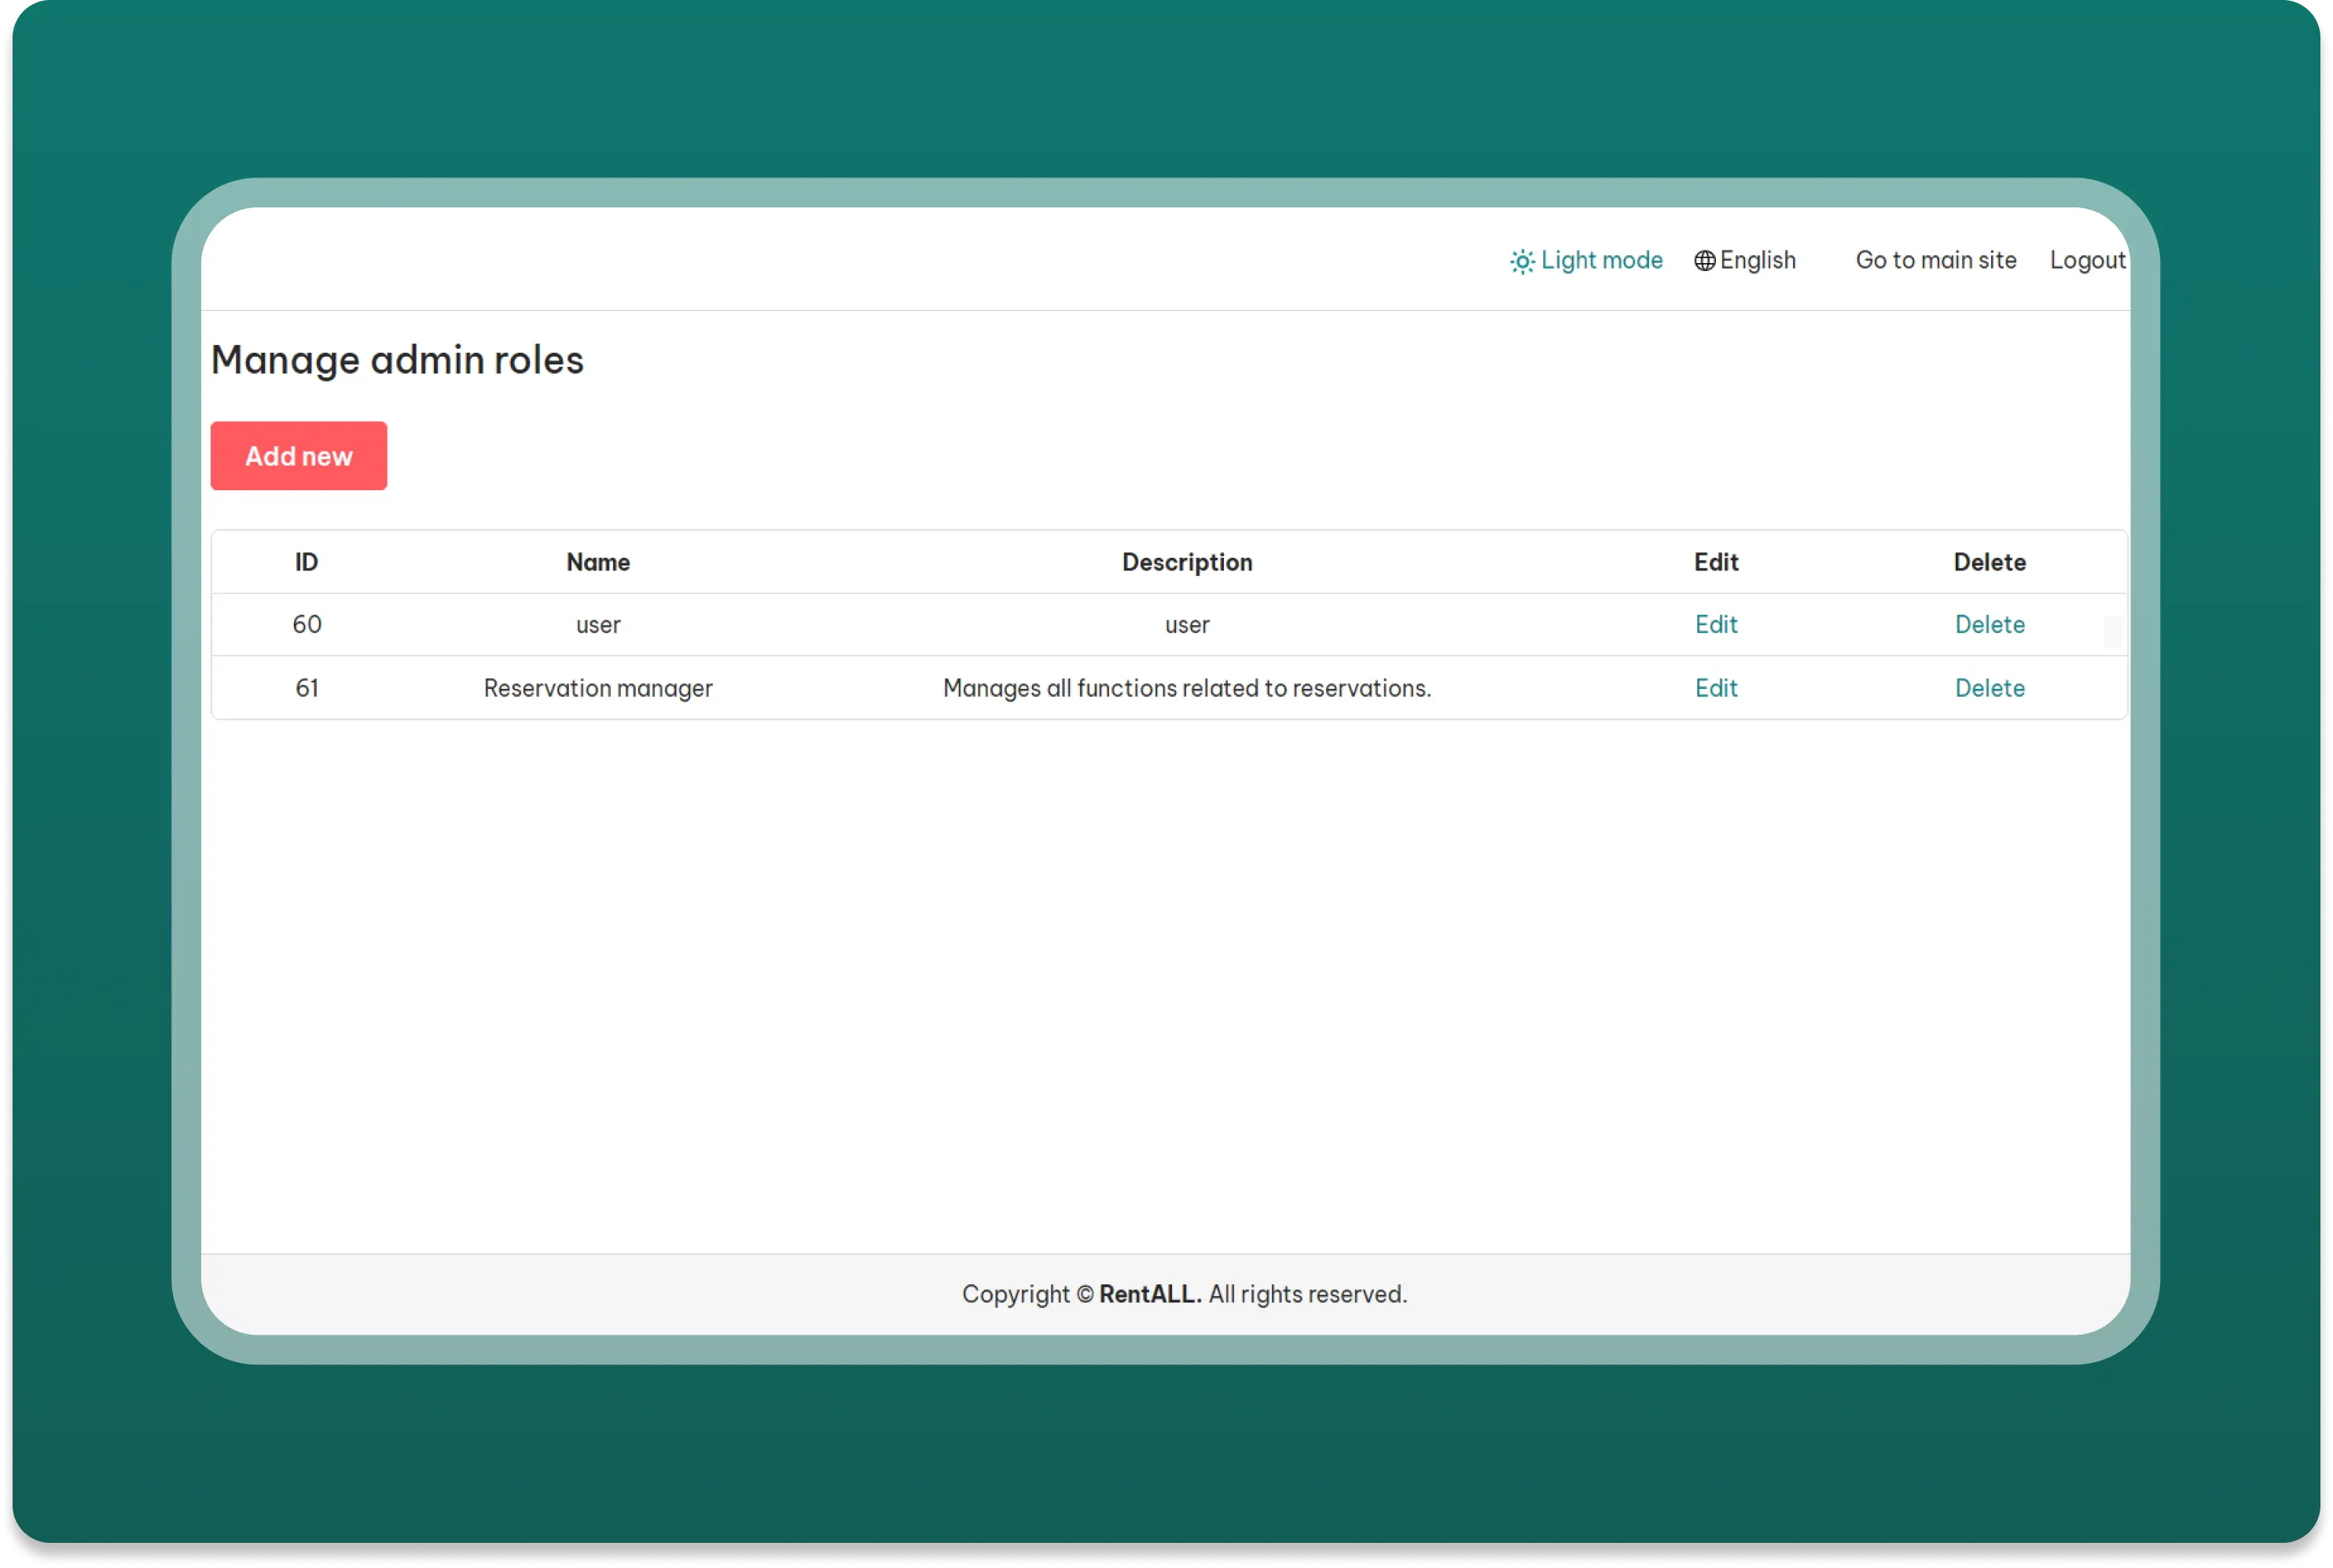This screenshot has height=1568, width=2333.
Task: Select ID cell 60
Action: coord(306,625)
